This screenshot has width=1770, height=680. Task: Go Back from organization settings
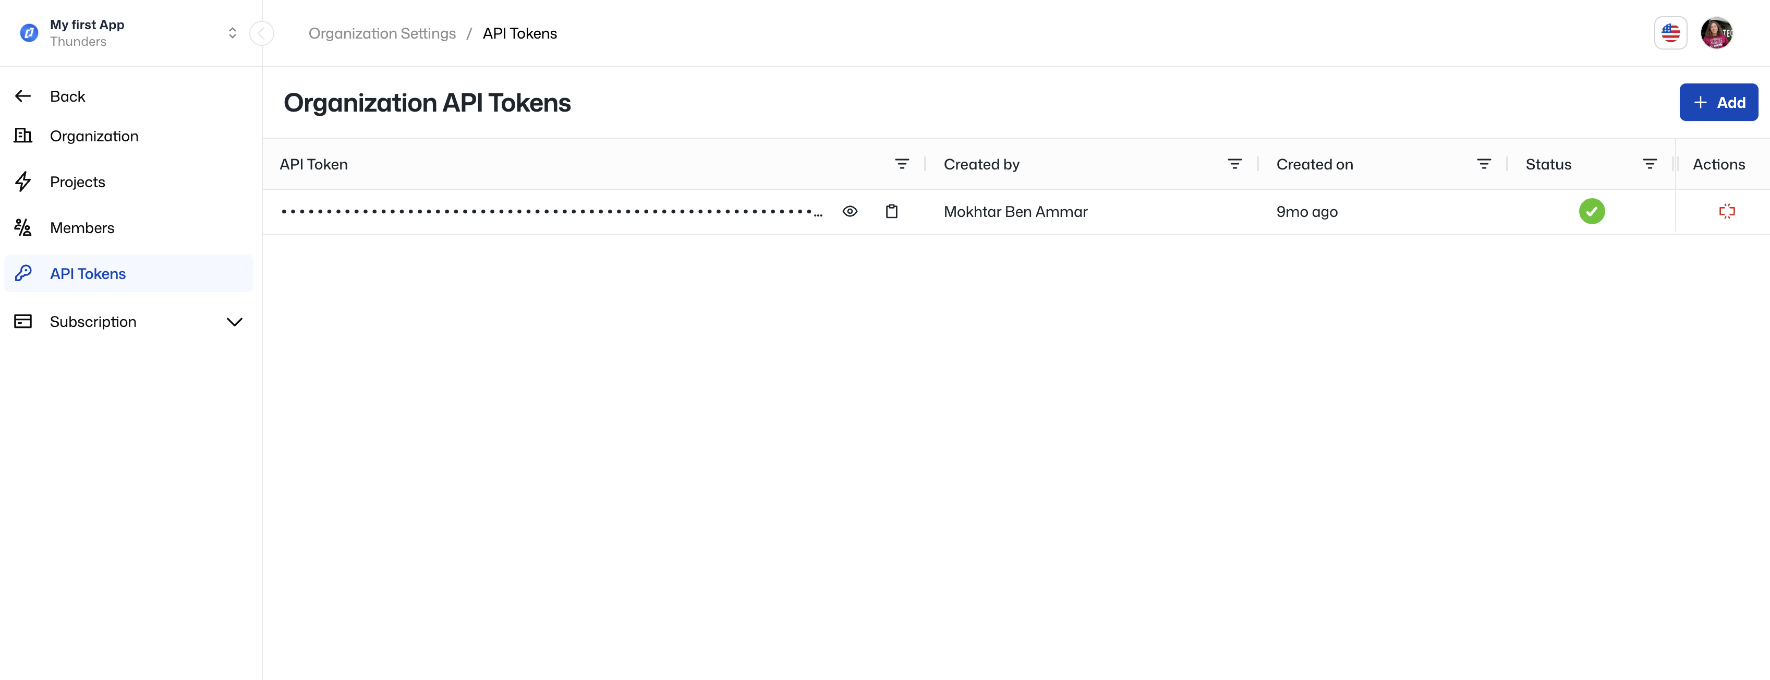click(x=67, y=96)
